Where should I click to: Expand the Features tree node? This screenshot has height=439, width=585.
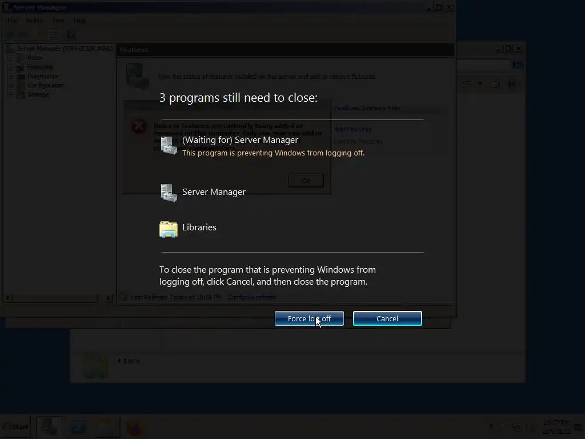[x=10, y=67]
